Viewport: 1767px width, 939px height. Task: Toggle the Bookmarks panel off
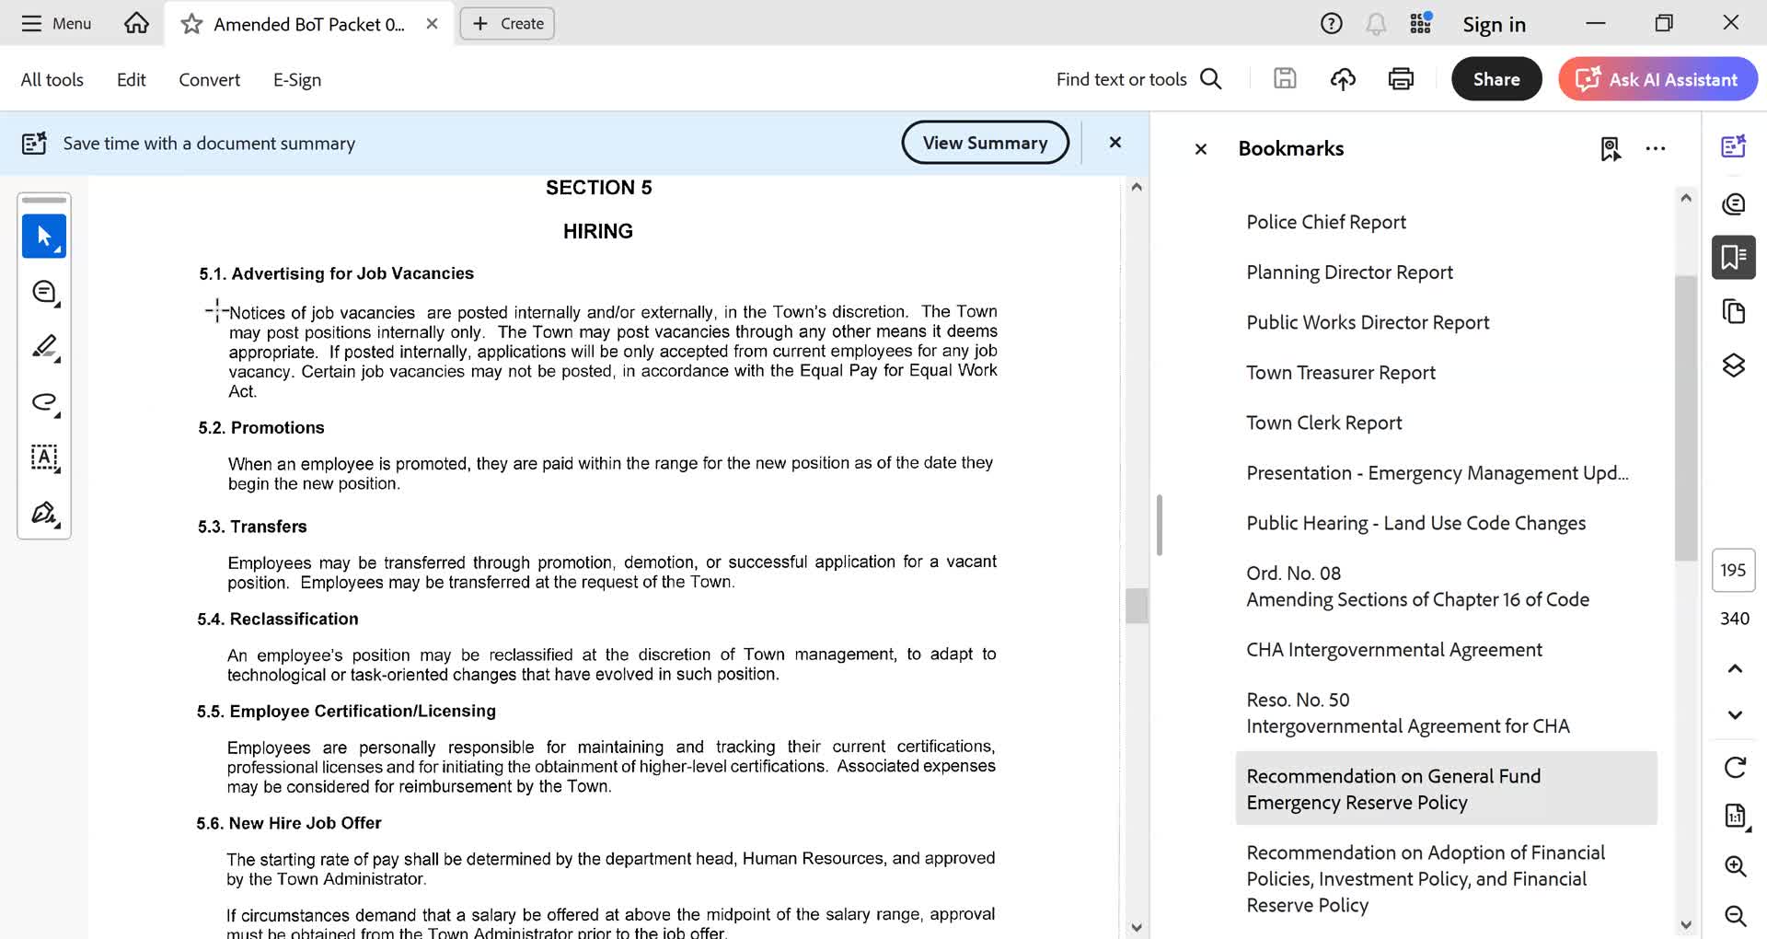click(x=1200, y=148)
